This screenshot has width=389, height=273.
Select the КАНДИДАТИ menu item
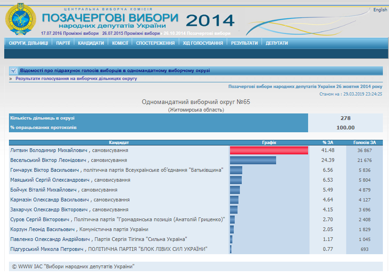pyautogui.click(x=91, y=43)
